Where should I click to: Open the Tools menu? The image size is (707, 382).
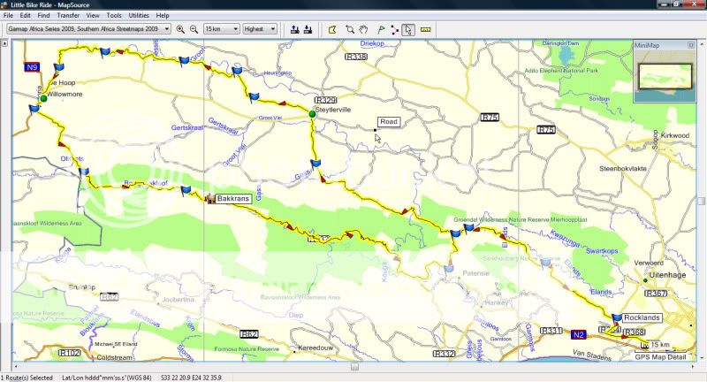pyautogui.click(x=114, y=15)
